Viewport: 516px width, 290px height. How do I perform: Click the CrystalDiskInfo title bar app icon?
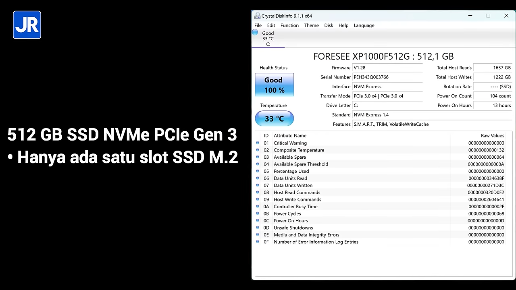[x=257, y=16]
